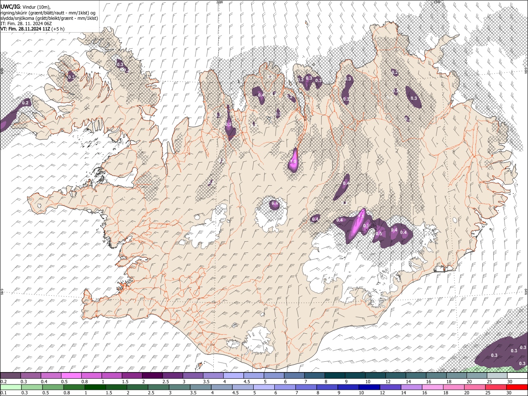Click the '20W' longitude label
The width and height of the screenshot is (528, 396).
click(219, 2)
